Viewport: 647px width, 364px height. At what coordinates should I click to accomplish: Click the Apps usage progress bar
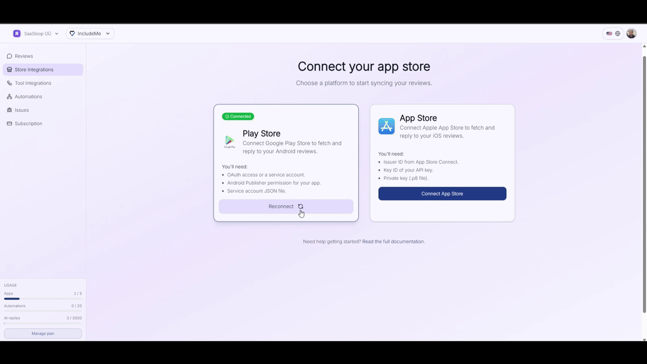43,299
